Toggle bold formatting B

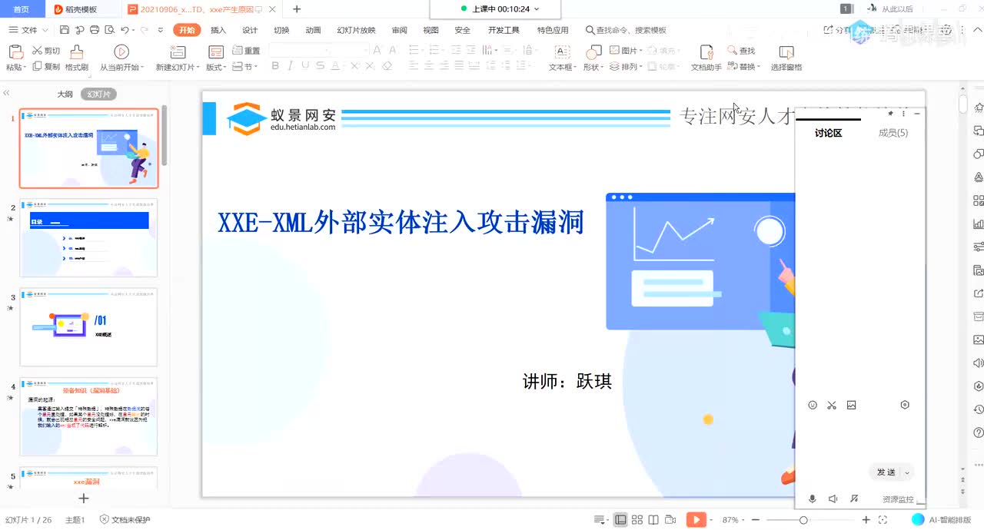(x=275, y=66)
